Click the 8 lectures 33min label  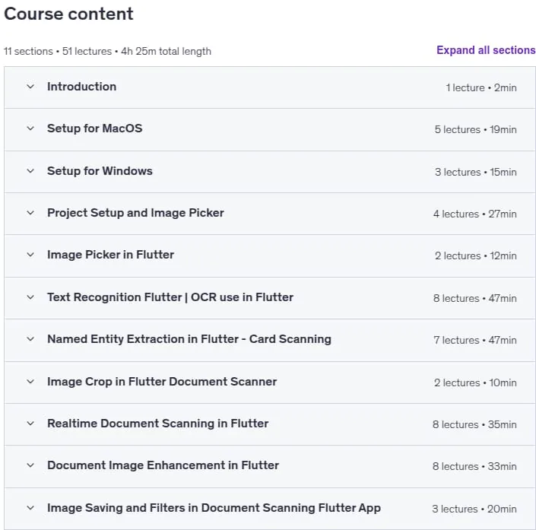474,466
